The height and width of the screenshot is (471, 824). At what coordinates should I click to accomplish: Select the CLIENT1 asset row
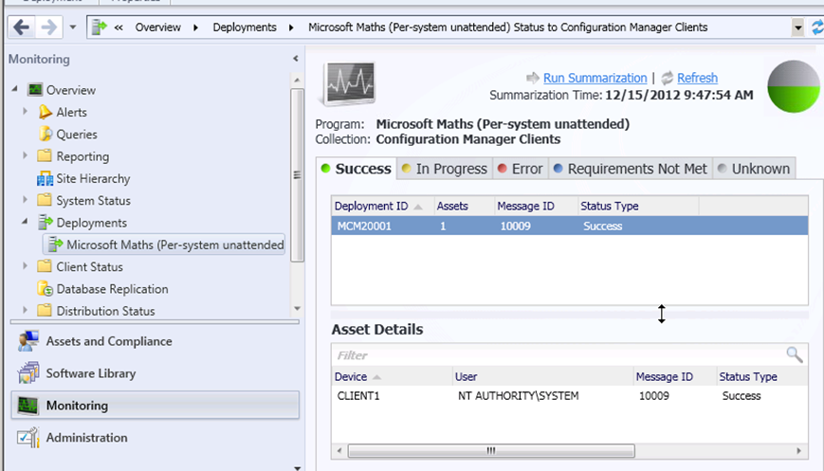click(x=570, y=396)
